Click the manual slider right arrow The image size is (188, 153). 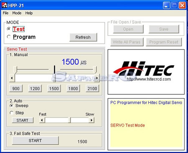tap(97, 78)
